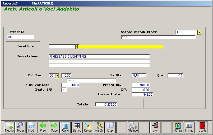Open the Link tree tool
The height and width of the screenshot is (135, 213).
coord(155,127)
